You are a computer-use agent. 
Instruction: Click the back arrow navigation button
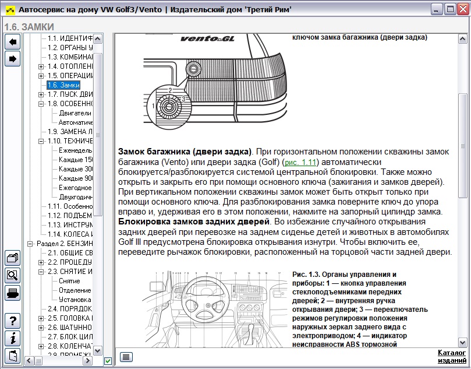[x=13, y=41]
